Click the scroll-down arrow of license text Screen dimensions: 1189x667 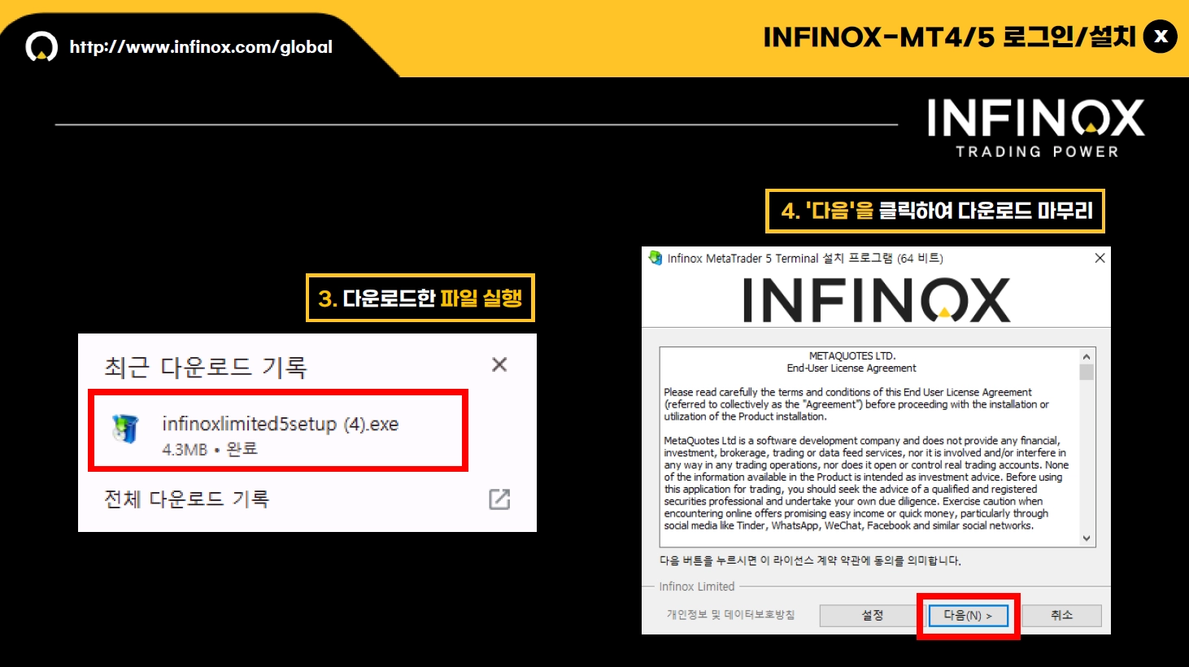[x=1086, y=538]
